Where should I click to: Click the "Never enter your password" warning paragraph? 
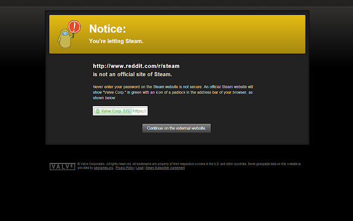(173, 92)
